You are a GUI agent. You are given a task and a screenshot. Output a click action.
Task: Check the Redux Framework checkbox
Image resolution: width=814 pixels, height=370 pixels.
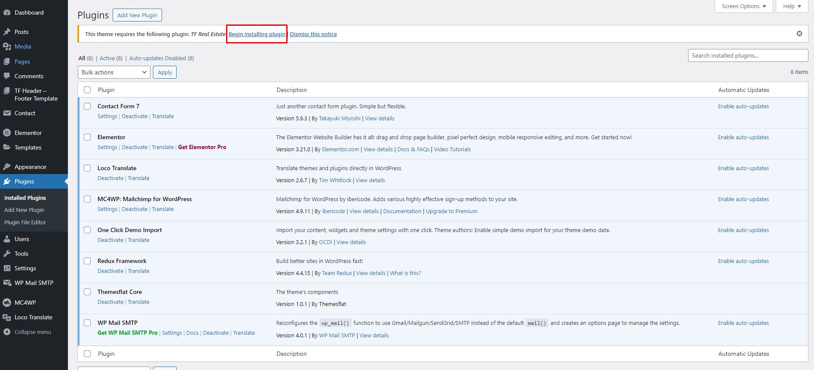point(87,261)
